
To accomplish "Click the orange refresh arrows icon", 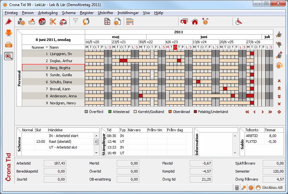I will [86, 22].
